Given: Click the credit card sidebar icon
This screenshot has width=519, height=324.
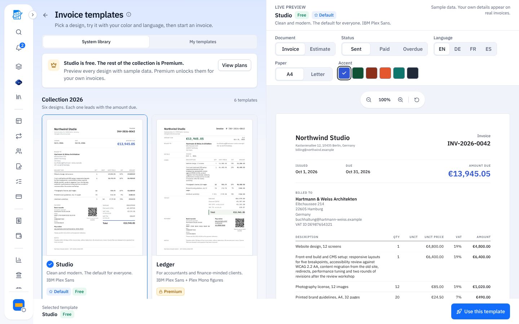Looking at the screenshot, I should coord(19,197).
